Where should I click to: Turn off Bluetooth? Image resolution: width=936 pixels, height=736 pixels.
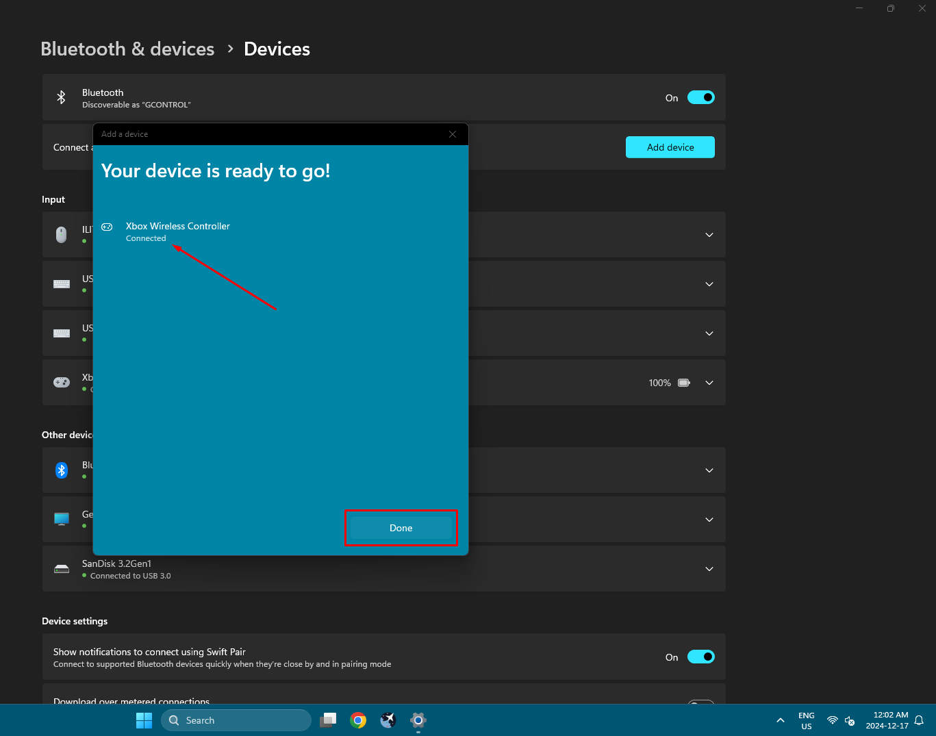point(700,97)
